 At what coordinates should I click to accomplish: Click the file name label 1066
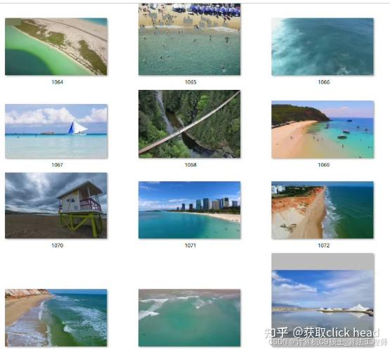click(x=324, y=82)
